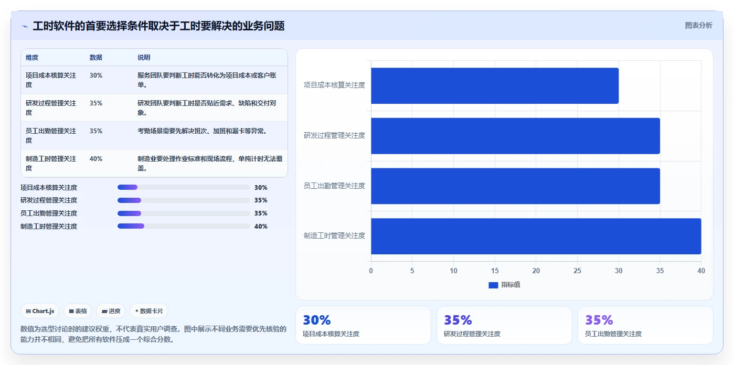The height and width of the screenshot is (365, 734).
Task: Click the x-axis tick label 40
Action: [701, 271]
